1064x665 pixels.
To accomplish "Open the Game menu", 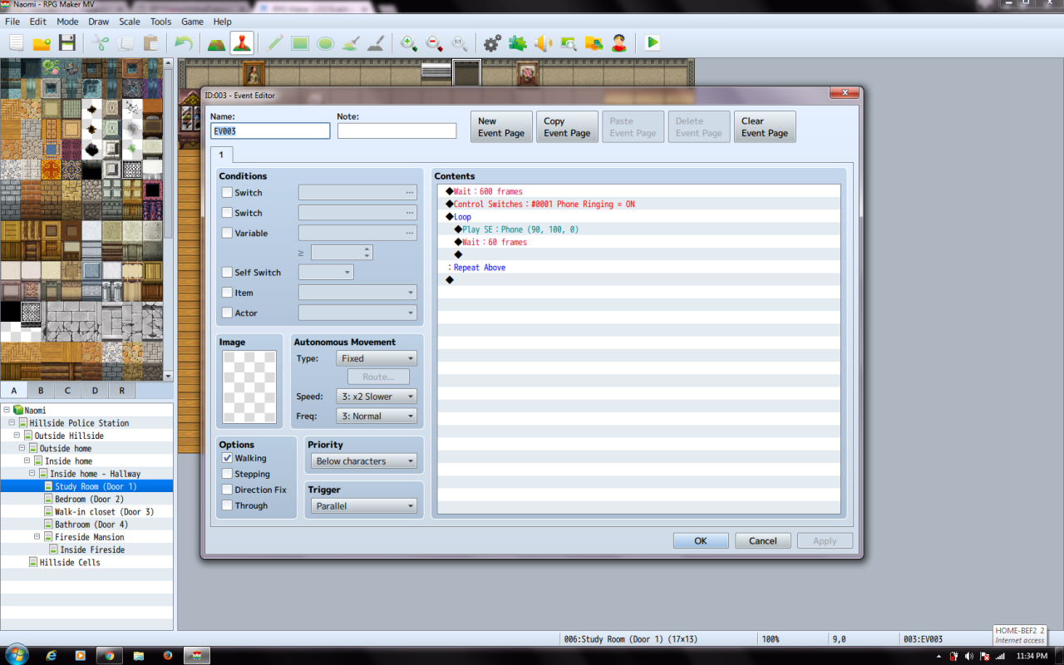I will point(192,22).
